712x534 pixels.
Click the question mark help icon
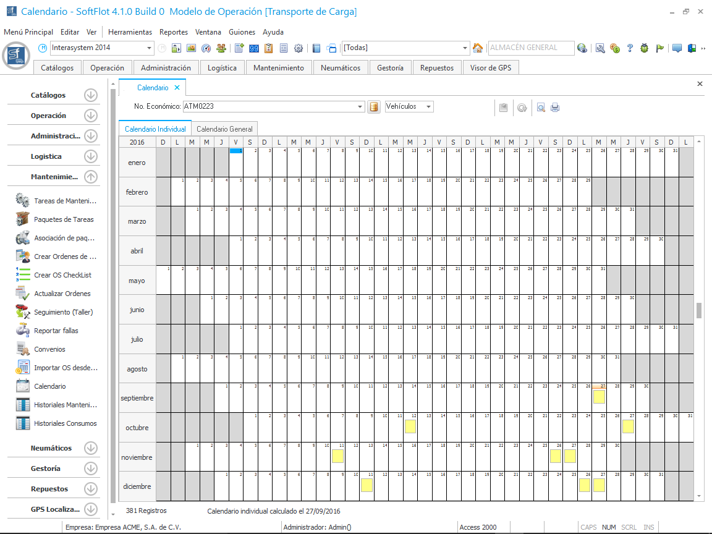(x=630, y=48)
